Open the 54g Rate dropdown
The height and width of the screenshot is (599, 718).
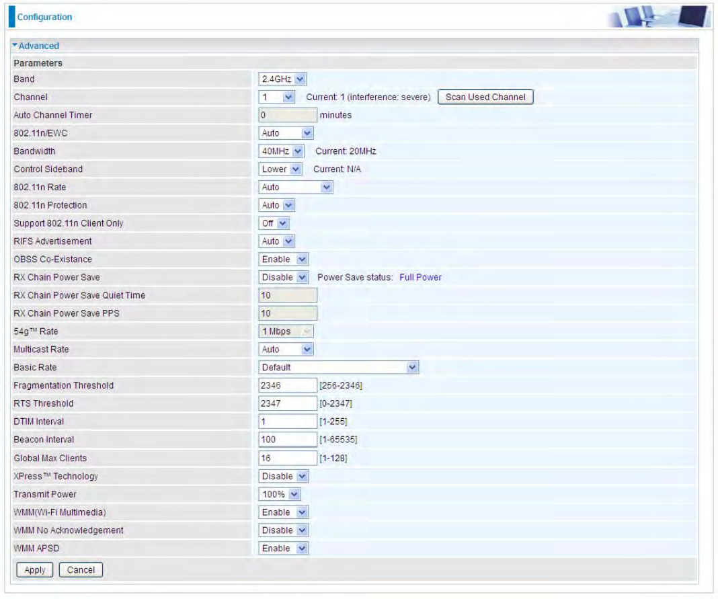286,331
